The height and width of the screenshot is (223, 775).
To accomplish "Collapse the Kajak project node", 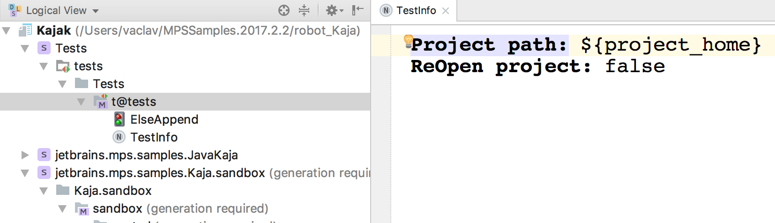I will (7, 31).
